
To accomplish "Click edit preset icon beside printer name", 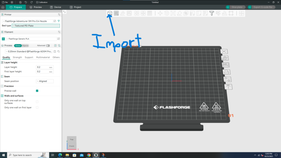I will (55, 21).
